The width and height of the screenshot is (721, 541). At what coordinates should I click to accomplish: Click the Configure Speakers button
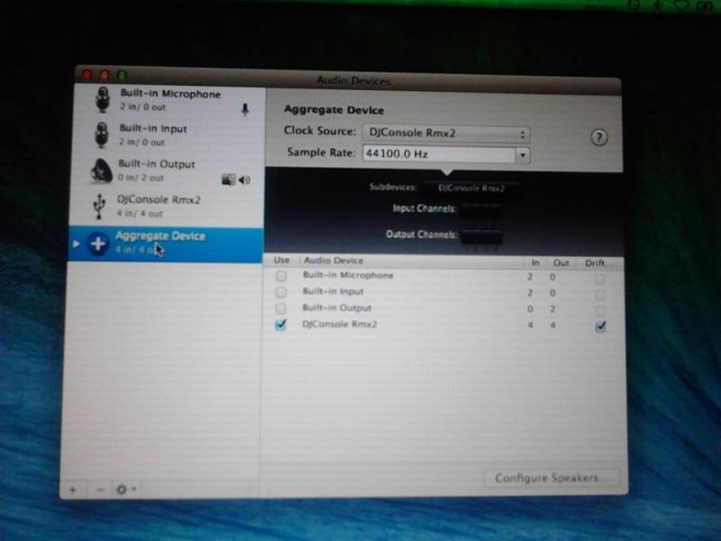point(551,479)
